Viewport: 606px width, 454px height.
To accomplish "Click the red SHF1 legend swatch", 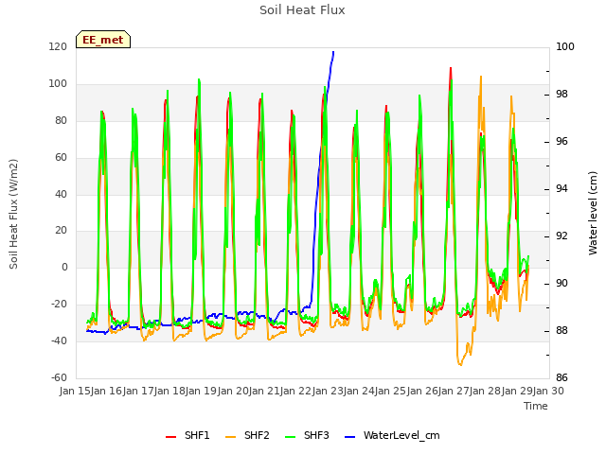I will (170, 436).
